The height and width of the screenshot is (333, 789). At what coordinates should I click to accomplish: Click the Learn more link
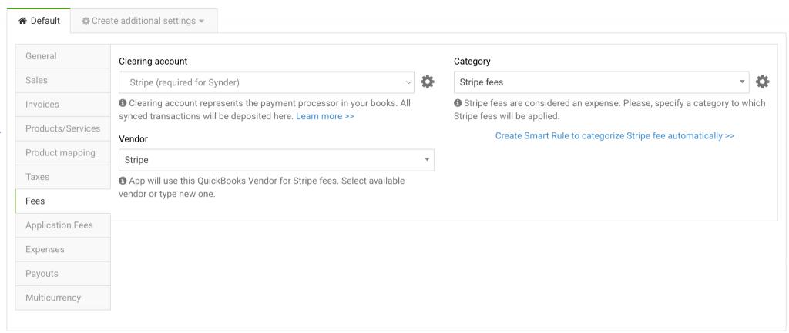[324, 116]
